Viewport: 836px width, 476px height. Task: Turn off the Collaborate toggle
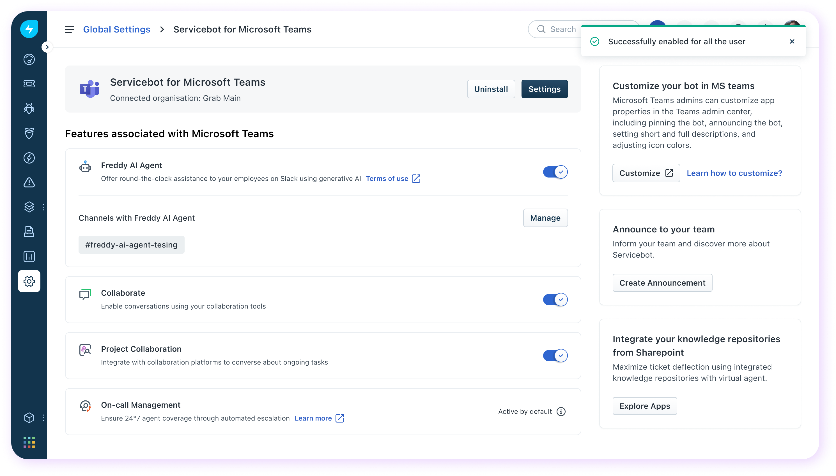point(555,300)
